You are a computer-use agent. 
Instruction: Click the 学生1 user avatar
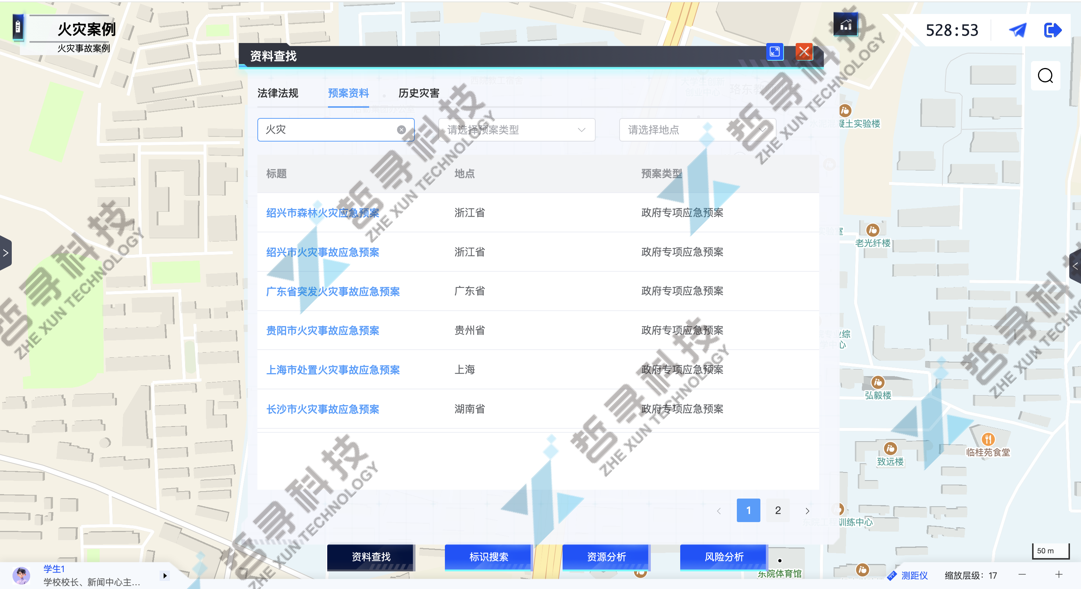(x=21, y=575)
